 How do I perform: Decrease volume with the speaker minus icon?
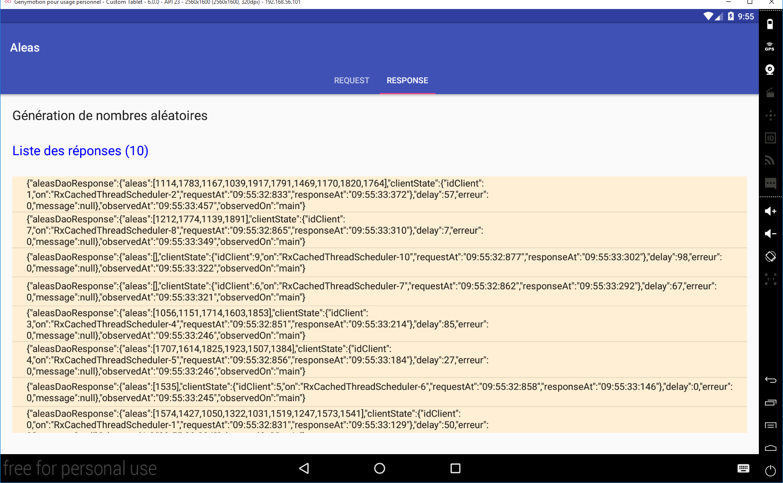tap(770, 234)
